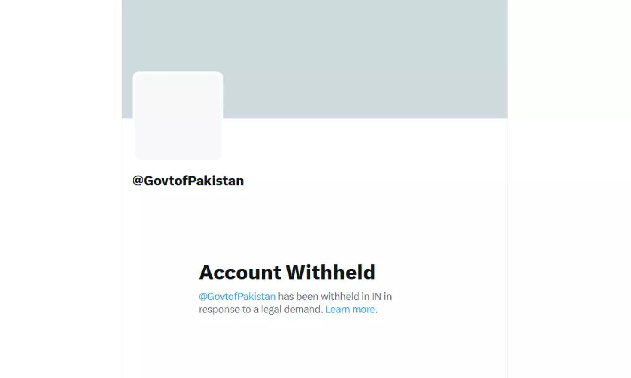The width and height of the screenshot is (631, 378).
Task: Open the Learn more link
Action: (x=350, y=310)
